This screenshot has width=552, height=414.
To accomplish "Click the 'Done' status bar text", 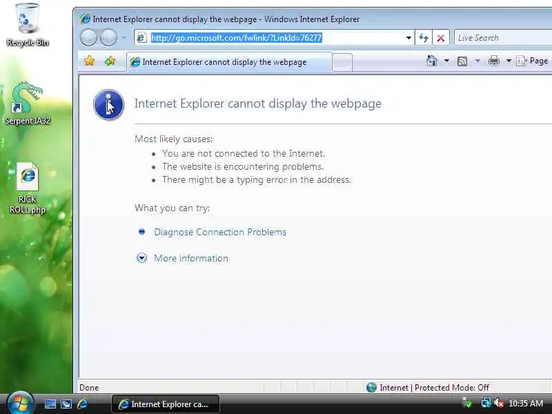I will [x=89, y=388].
